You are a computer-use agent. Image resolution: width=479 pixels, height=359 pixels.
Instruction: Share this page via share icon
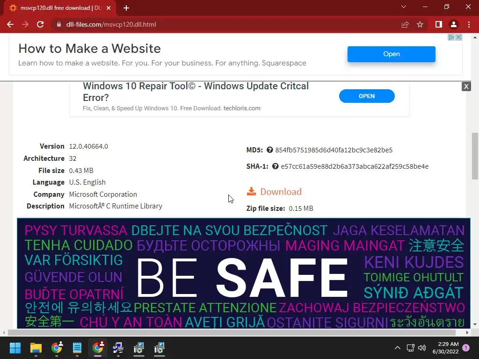click(405, 24)
